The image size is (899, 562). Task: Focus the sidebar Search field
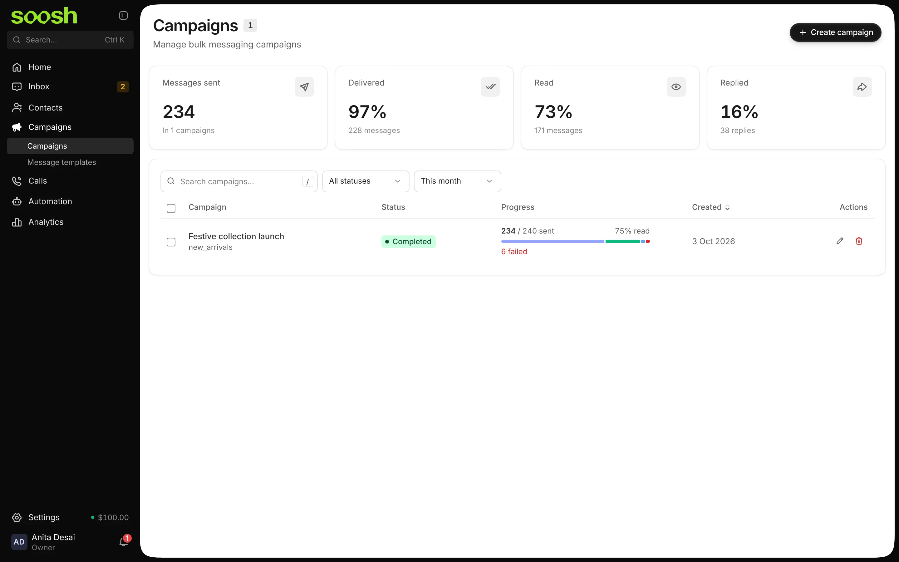pyautogui.click(x=70, y=40)
